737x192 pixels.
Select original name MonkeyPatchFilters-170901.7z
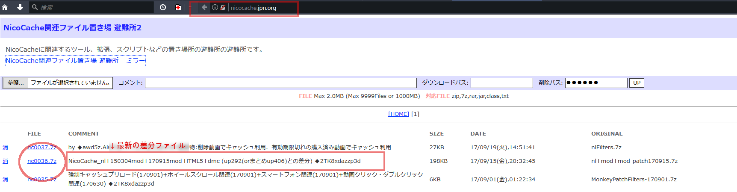(x=634, y=179)
